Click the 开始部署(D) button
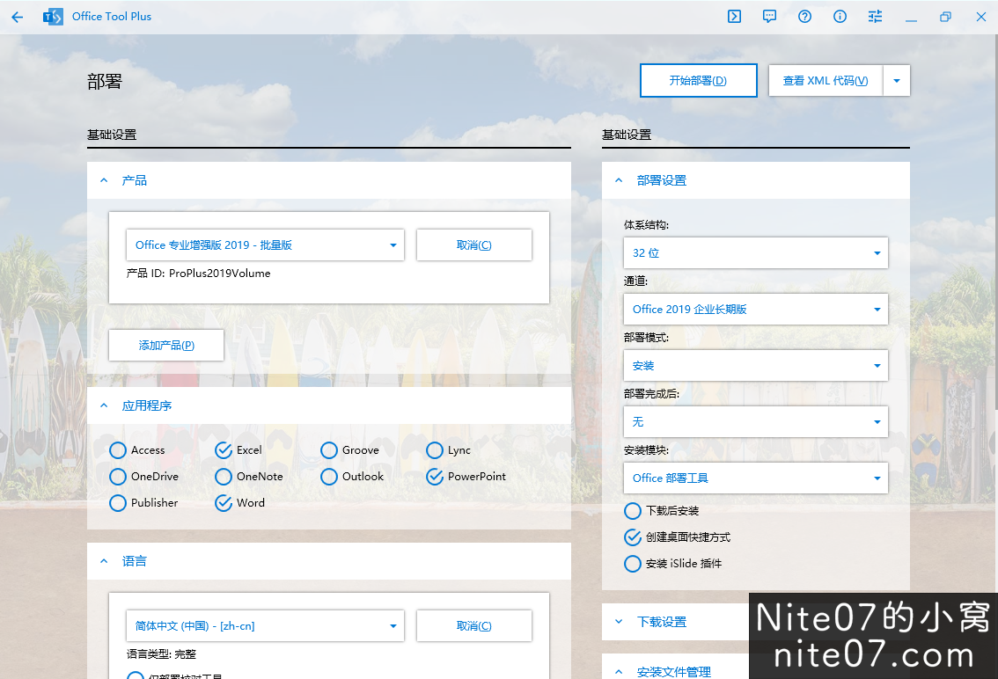 point(698,80)
